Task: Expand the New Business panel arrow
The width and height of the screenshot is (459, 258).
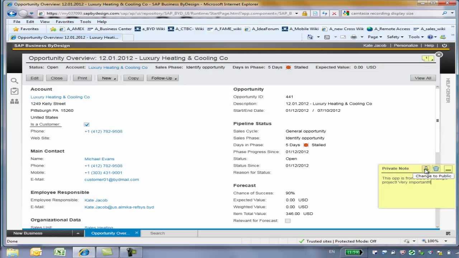Action: (x=78, y=233)
